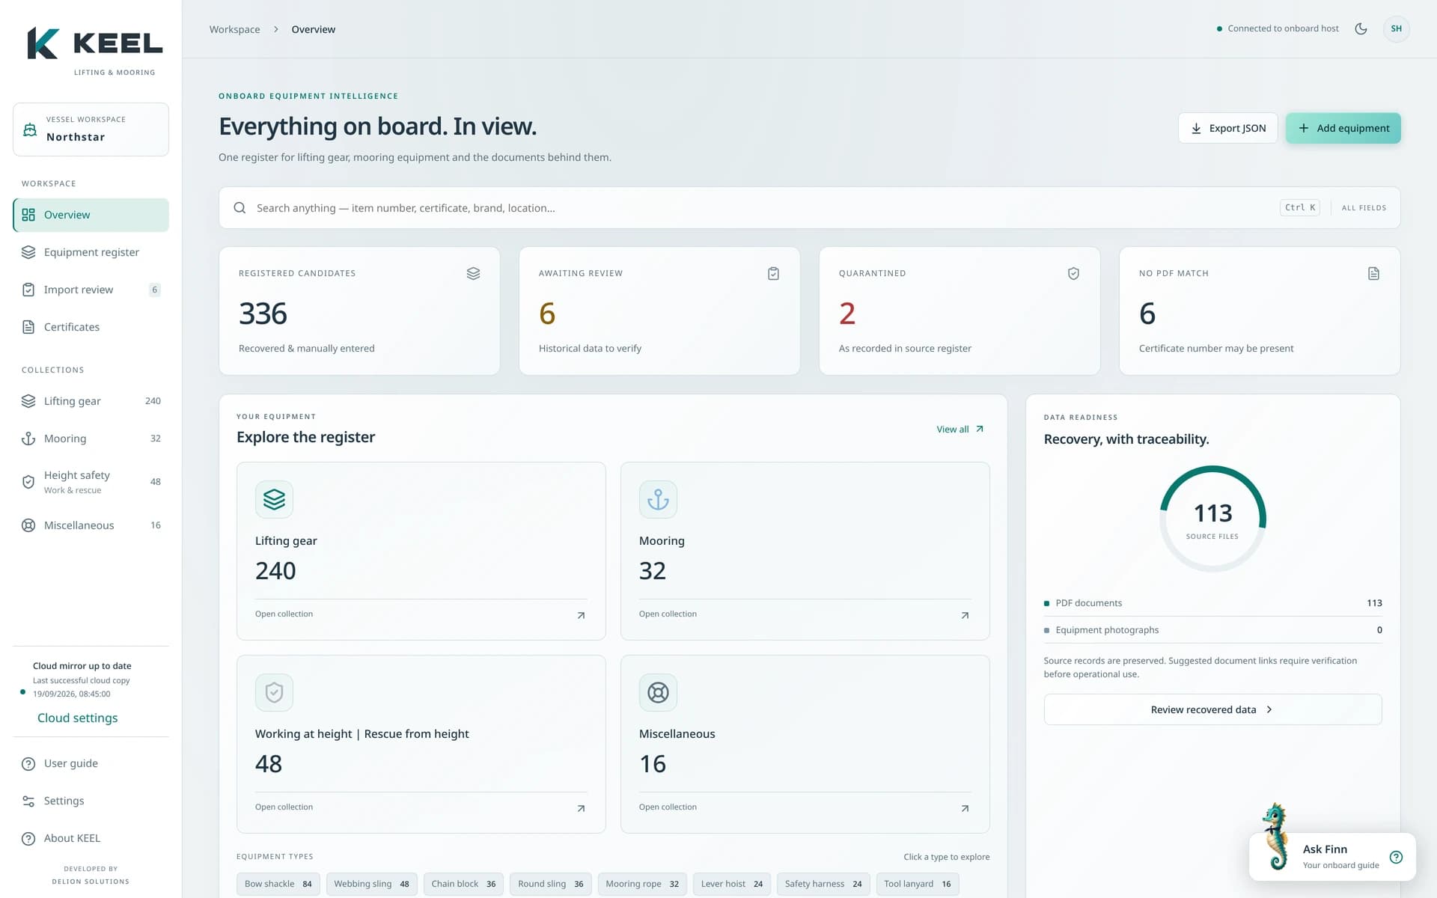Screen dimensions: 1437x898
Task: Open Overview in the sidebar
Action: point(91,215)
